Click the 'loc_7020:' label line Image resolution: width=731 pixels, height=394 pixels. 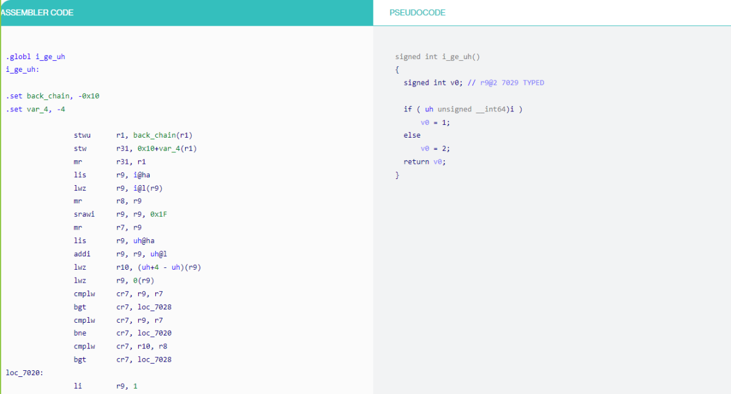(24, 372)
